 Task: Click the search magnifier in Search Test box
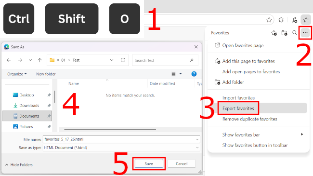pyautogui.click(x=191, y=60)
